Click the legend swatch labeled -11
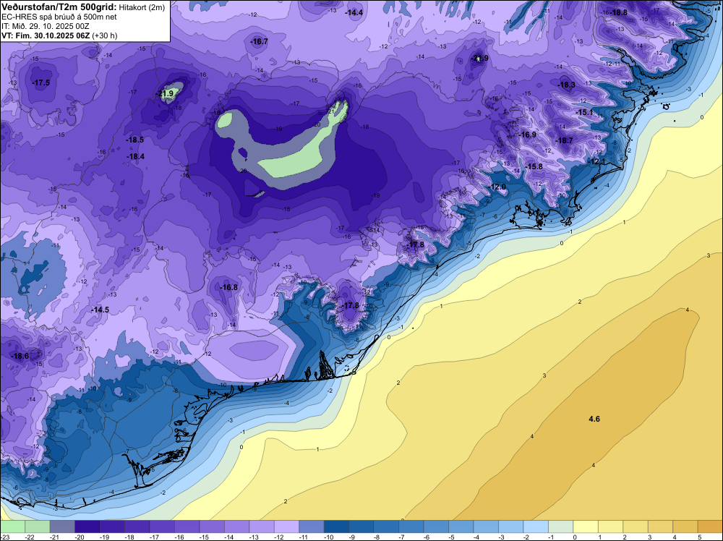Screen dimensions: 723x541 [x=311, y=527]
